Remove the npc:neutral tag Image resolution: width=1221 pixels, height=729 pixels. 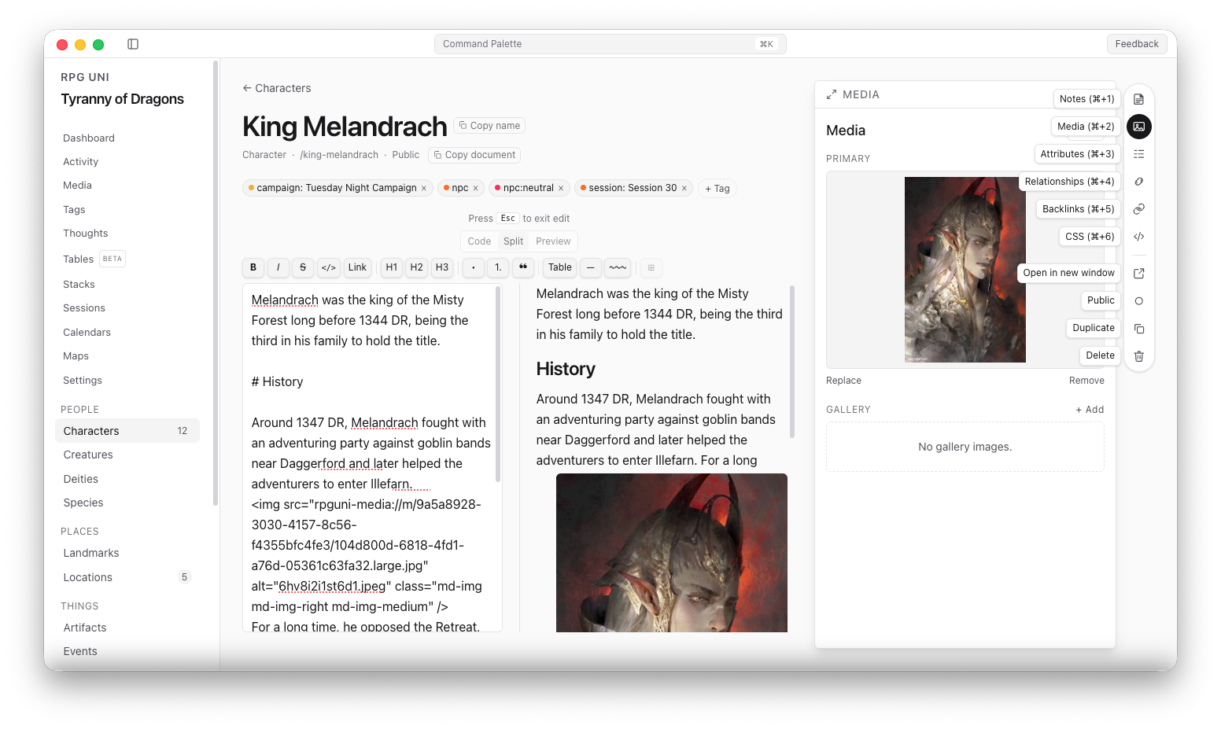click(x=561, y=188)
